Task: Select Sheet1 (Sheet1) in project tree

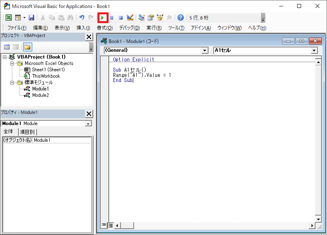Action: pyautogui.click(x=49, y=70)
